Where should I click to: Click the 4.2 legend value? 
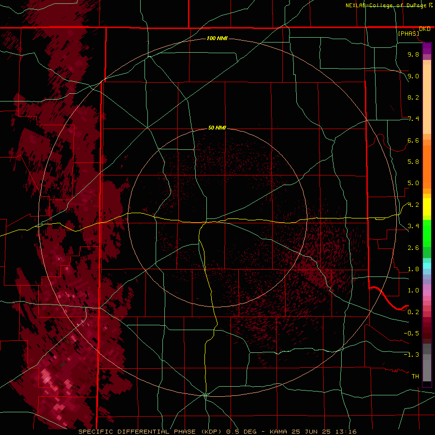coord(413,205)
